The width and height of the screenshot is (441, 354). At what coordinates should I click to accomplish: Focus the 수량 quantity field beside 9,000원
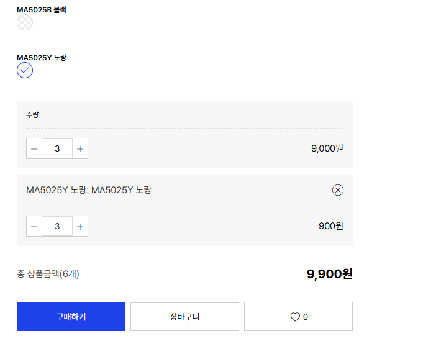tap(57, 148)
